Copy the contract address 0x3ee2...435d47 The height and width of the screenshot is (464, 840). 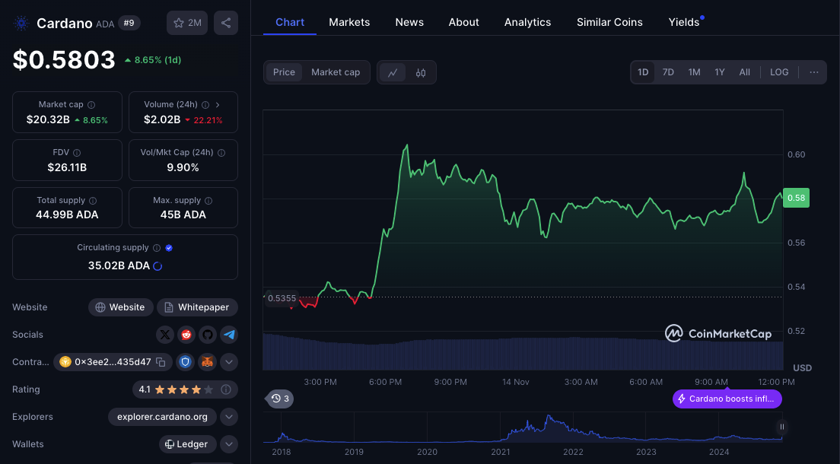[x=160, y=362]
